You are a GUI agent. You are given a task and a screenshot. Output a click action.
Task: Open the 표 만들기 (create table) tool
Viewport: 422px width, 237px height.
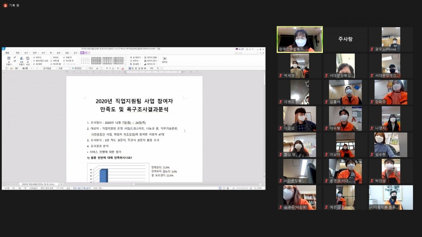pos(9,61)
